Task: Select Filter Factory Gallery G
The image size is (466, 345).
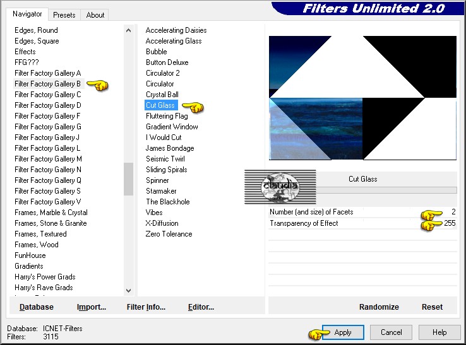Action: tap(48, 127)
